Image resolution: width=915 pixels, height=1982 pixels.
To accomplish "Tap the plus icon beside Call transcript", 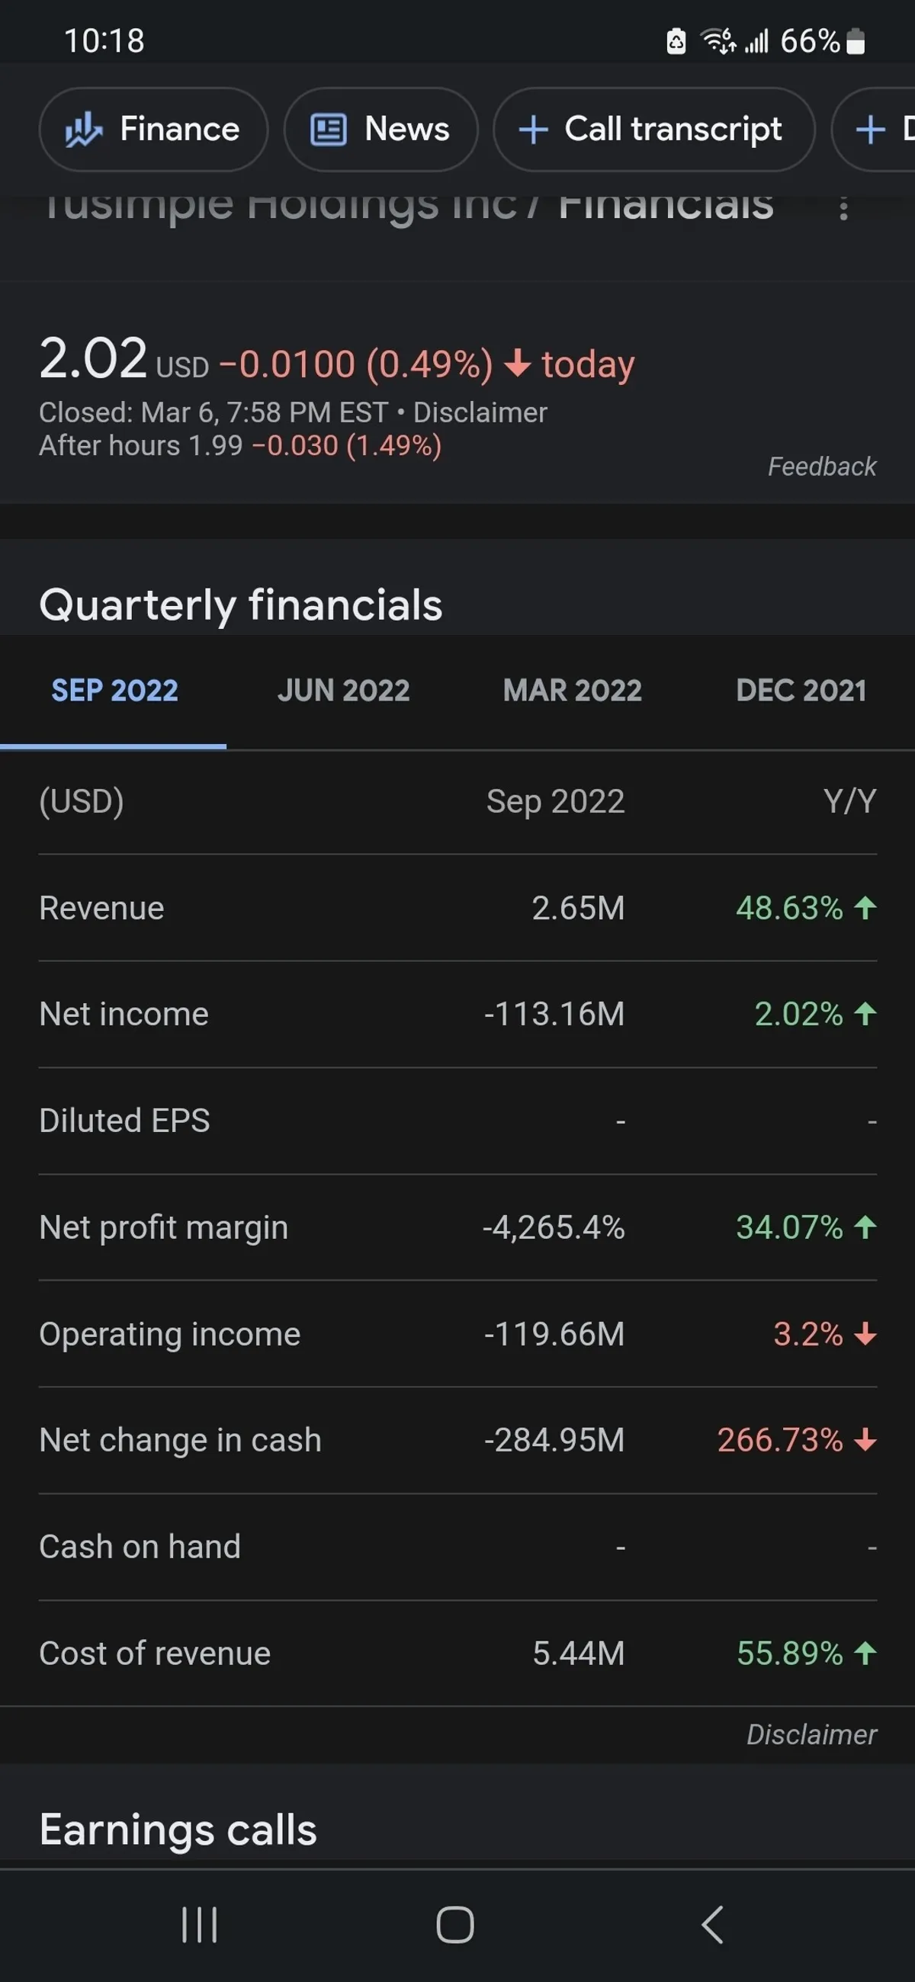I will [533, 130].
